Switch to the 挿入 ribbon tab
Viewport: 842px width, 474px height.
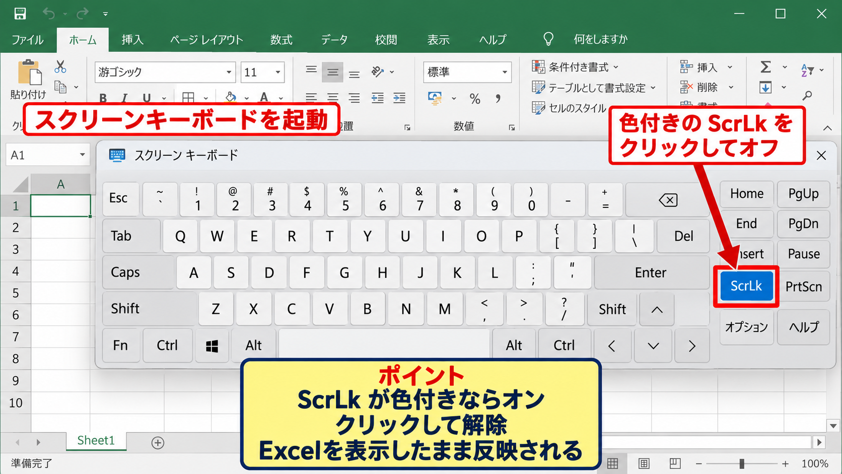tap(132, 40)
